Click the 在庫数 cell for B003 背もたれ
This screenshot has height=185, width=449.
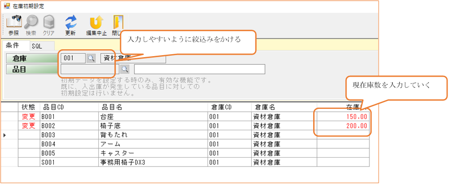tap(343, 134)
